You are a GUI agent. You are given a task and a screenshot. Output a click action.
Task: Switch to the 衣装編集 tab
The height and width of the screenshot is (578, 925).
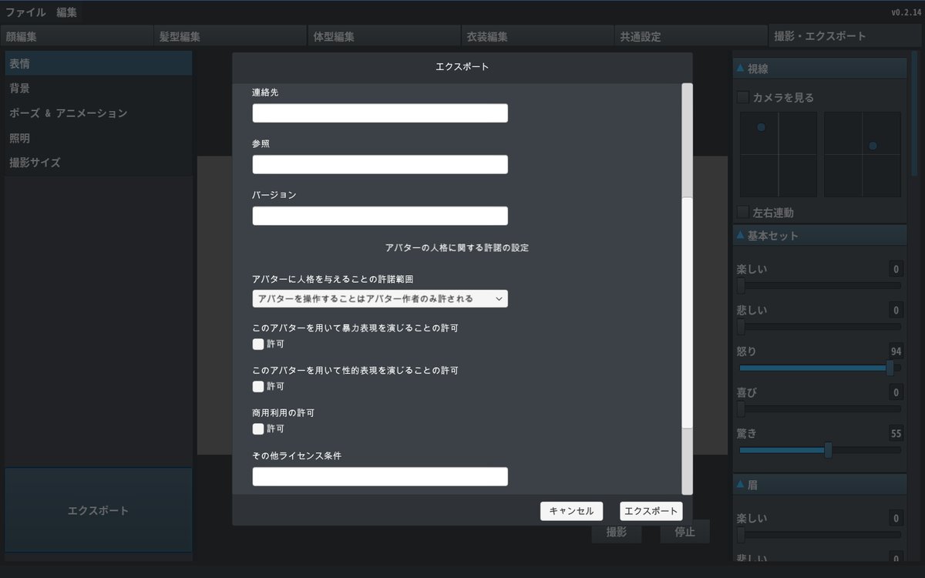[487, 36]
